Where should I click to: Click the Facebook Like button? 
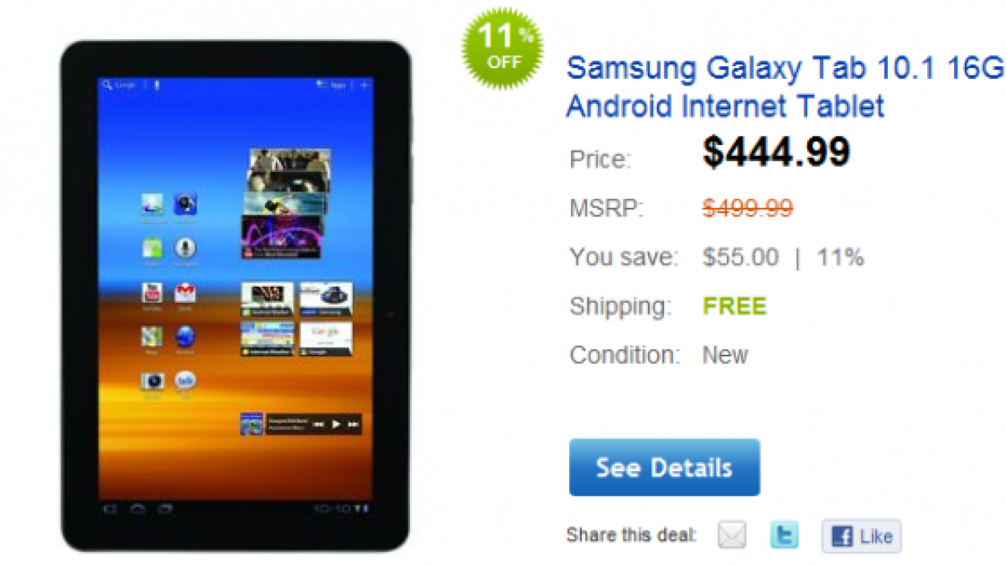861,536
